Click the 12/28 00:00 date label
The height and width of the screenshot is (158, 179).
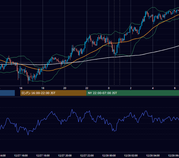[109, 155]
